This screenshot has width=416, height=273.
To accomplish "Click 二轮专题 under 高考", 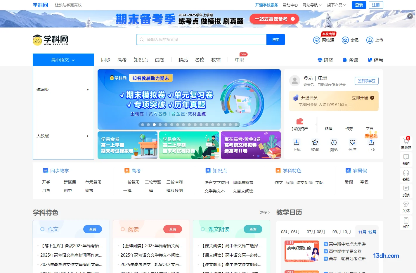I will (153, 182).
